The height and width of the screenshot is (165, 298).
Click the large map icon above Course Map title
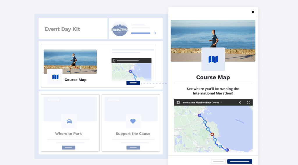point(213,59)
